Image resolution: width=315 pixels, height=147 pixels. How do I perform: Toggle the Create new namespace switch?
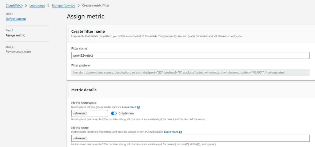[x=114, y=113]
